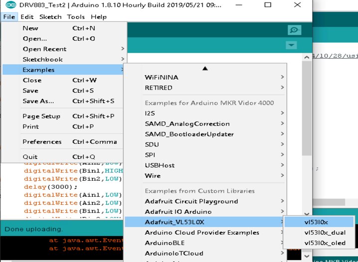Expand Adafruit Circuit Playground examples
Screen dimensions: 358x262
[x=191, y=201]
